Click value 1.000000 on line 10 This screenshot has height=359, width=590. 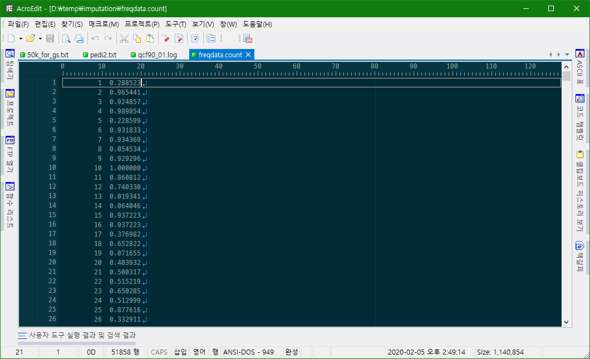[x=125, y=168]
